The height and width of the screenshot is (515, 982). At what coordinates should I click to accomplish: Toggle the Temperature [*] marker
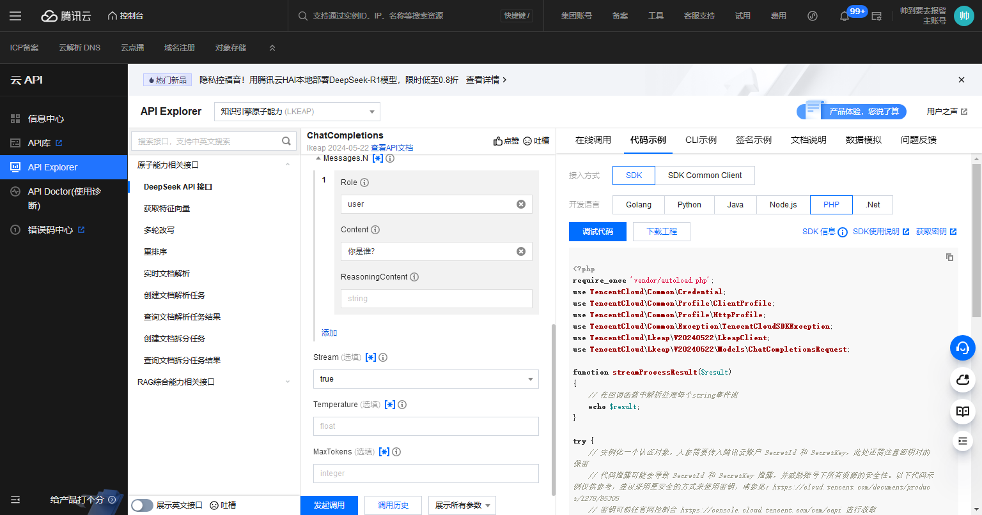(390, 405)
